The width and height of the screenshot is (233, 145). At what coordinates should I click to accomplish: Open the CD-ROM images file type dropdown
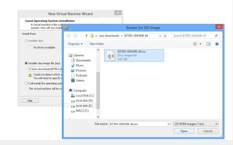click(196, 124)
